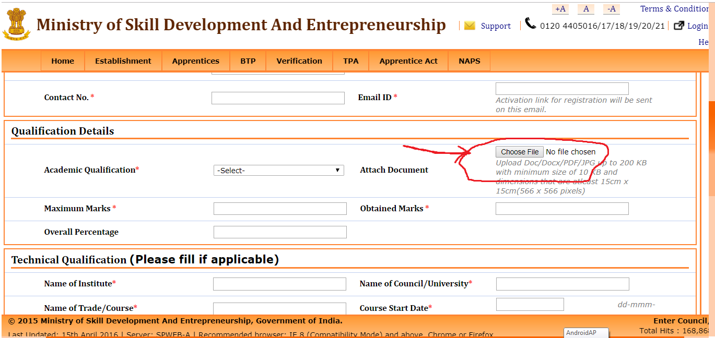The height and width of the screenshot is (338, 715).
Task: Click the helpline number 0120 4405016
Action: tap(603, 26)
